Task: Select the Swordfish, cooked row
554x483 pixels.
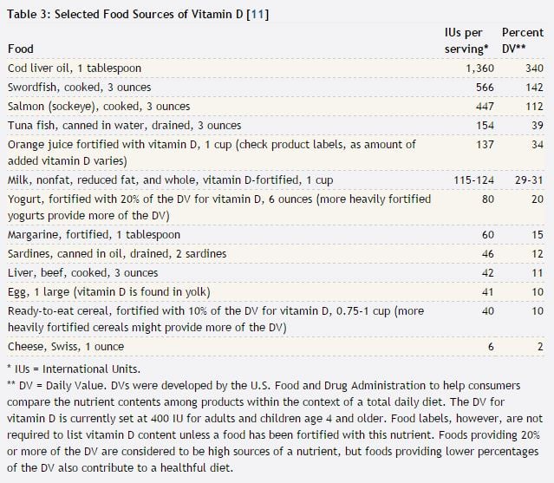Action: [x=276, y=88]
